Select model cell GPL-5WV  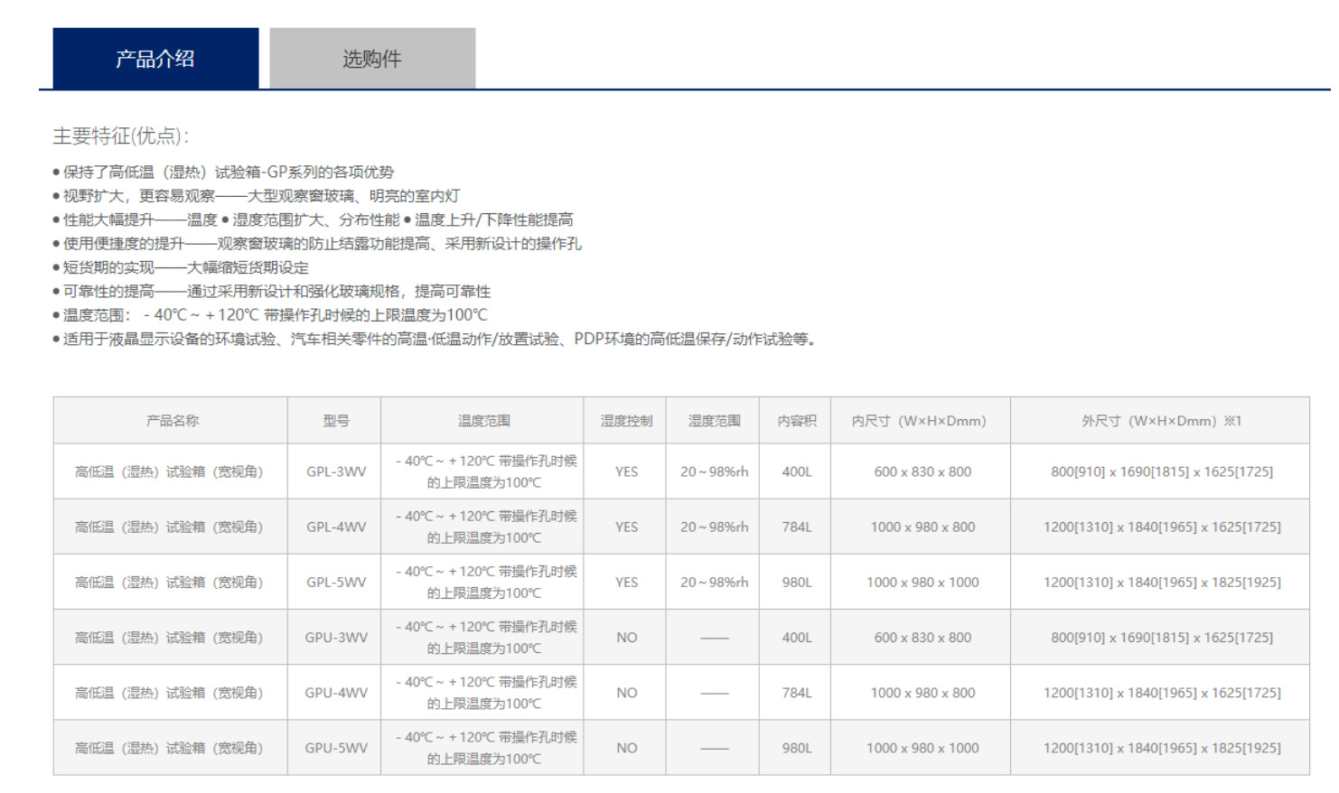click(336, 583)
